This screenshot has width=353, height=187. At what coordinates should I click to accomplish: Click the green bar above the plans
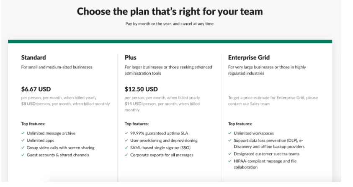click(170, 42)
